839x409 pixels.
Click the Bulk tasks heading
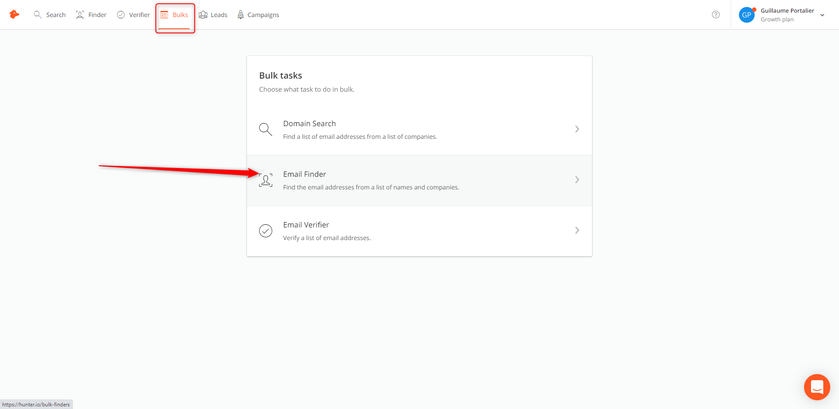[x=281, y=76]
